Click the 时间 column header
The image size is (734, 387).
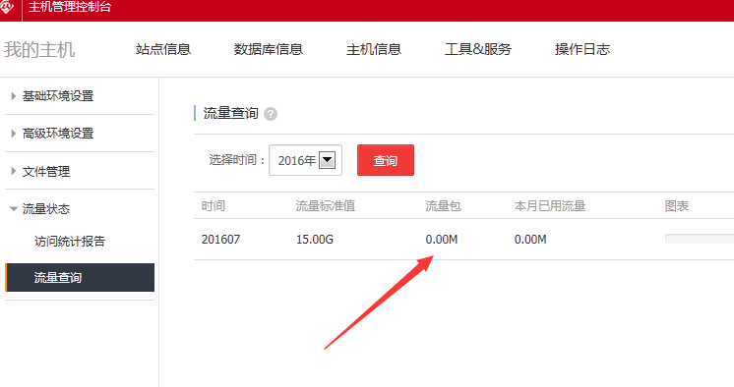[214, 205]
